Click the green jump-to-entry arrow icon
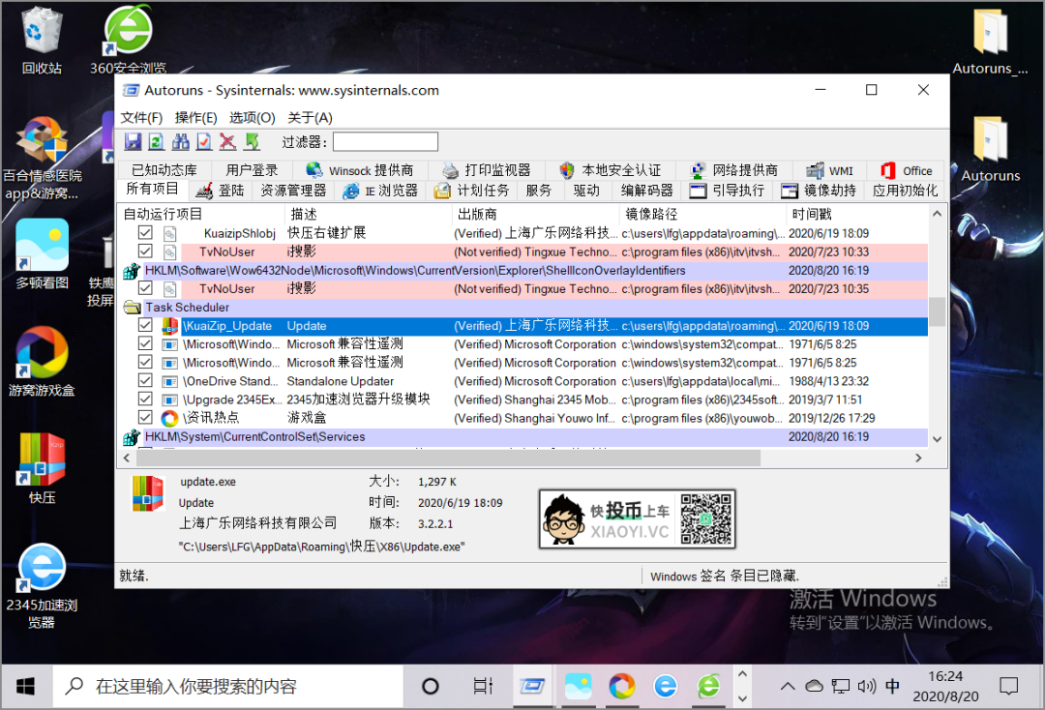This screenshot has height=710, width=1045. tap(253, 142)
